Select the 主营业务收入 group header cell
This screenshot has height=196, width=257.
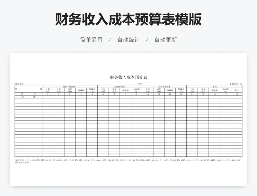(120, 87)
